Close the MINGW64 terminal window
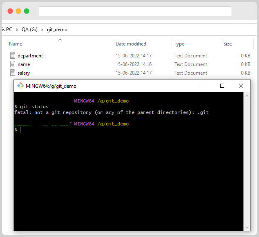This screenshot has width=259, height=237. click(x=241, y=86)
